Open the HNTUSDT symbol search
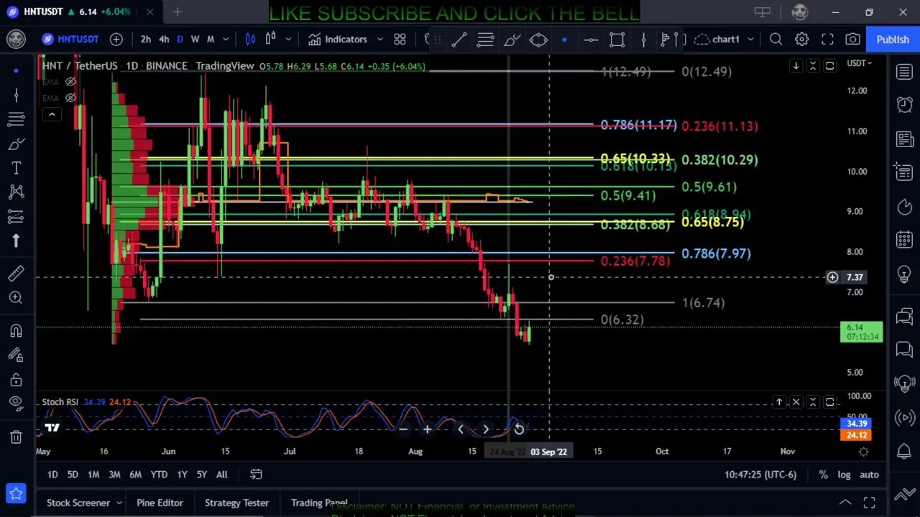 70,39
